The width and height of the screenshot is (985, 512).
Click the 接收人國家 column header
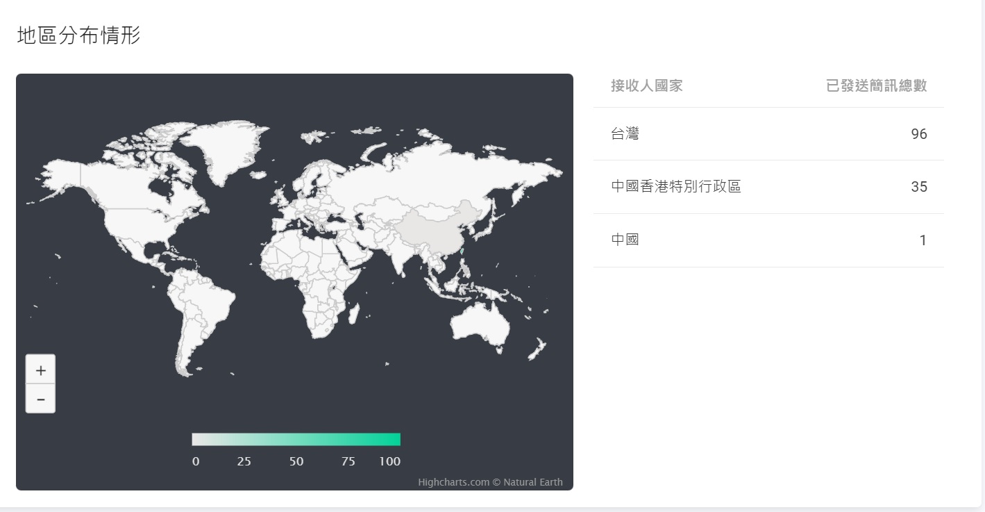[646, 85]
